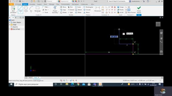The height and width of the screenshot is (96, 172).
Task: Insert ACAD file
Action: [120, 13]
